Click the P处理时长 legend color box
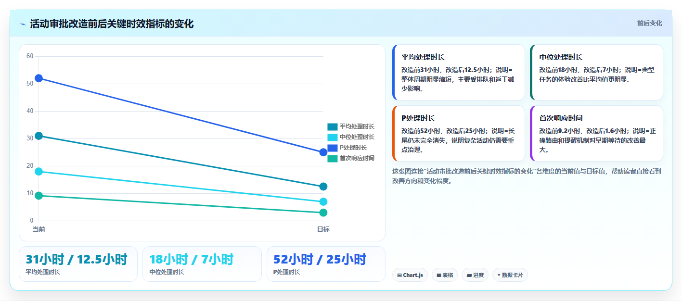Image resolution: width=682 pixels, height=301 pixels. pos(332,148)
